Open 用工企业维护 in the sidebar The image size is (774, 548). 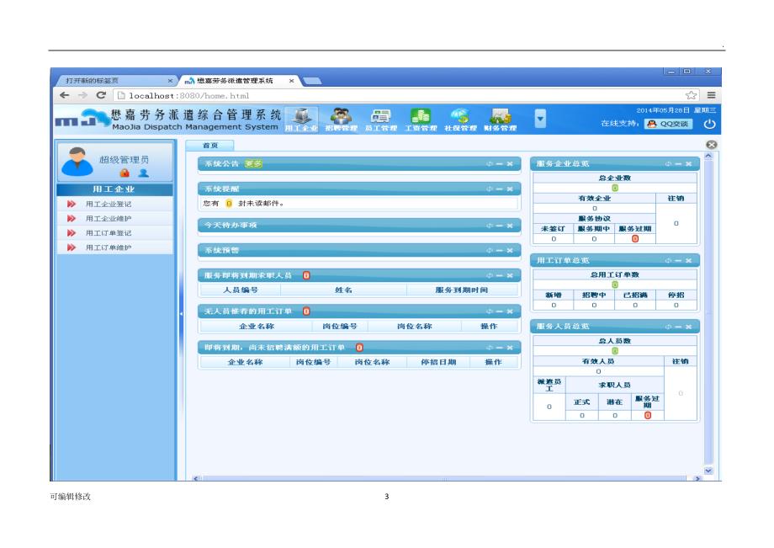[x=109, y=218]
